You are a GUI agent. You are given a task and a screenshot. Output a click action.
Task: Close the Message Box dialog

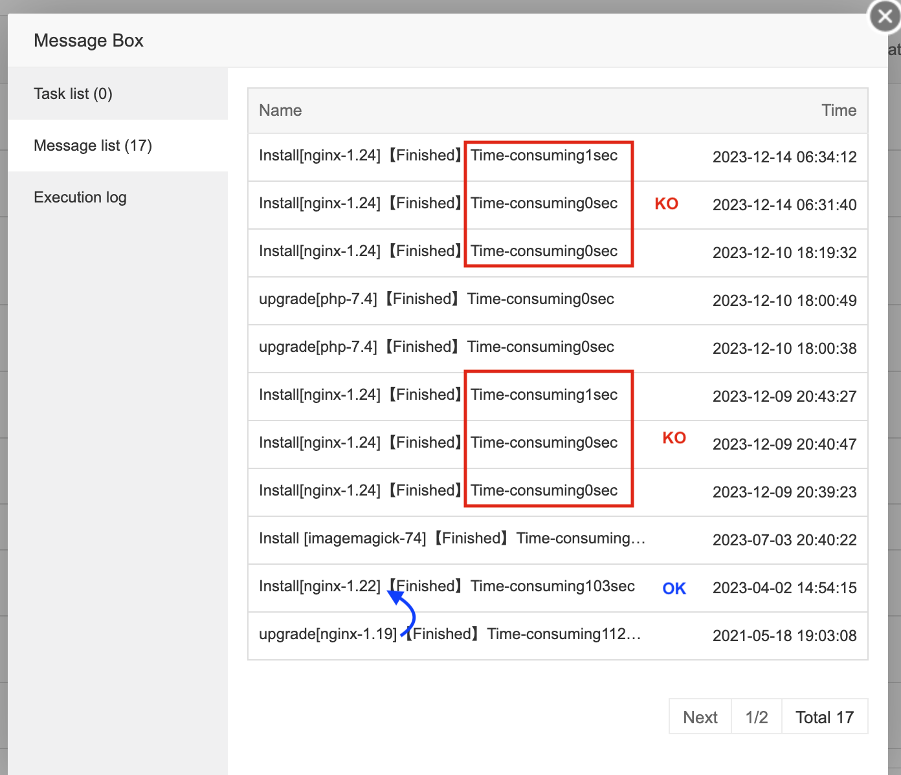point(885,17)
